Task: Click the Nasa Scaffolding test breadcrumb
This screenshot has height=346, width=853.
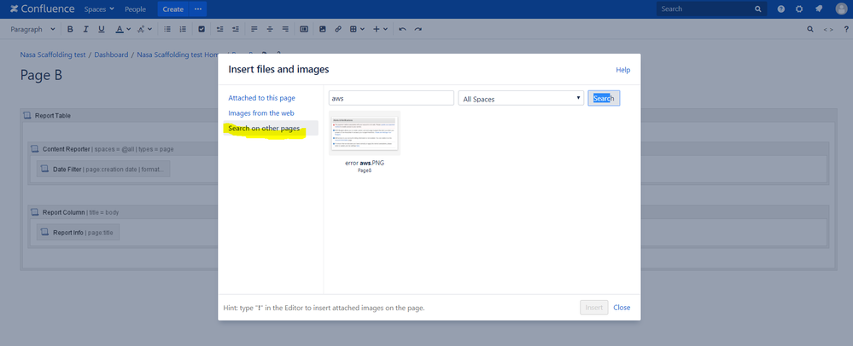Action: coord(52,55)
